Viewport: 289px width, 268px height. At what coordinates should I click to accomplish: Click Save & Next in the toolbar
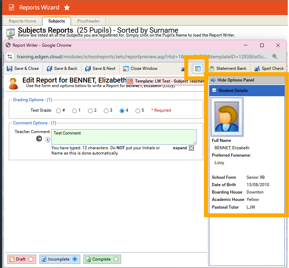(x=100, y=68)
